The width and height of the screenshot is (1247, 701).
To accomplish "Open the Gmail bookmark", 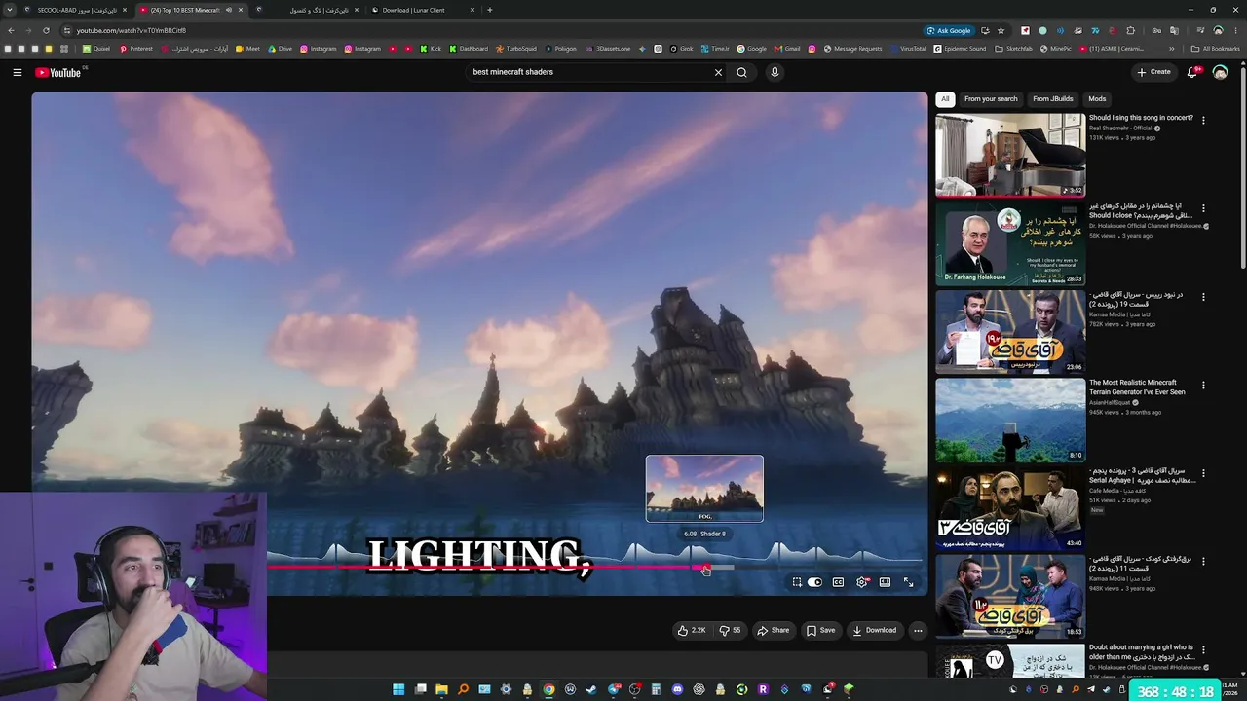I will click(x=787, y=49).
